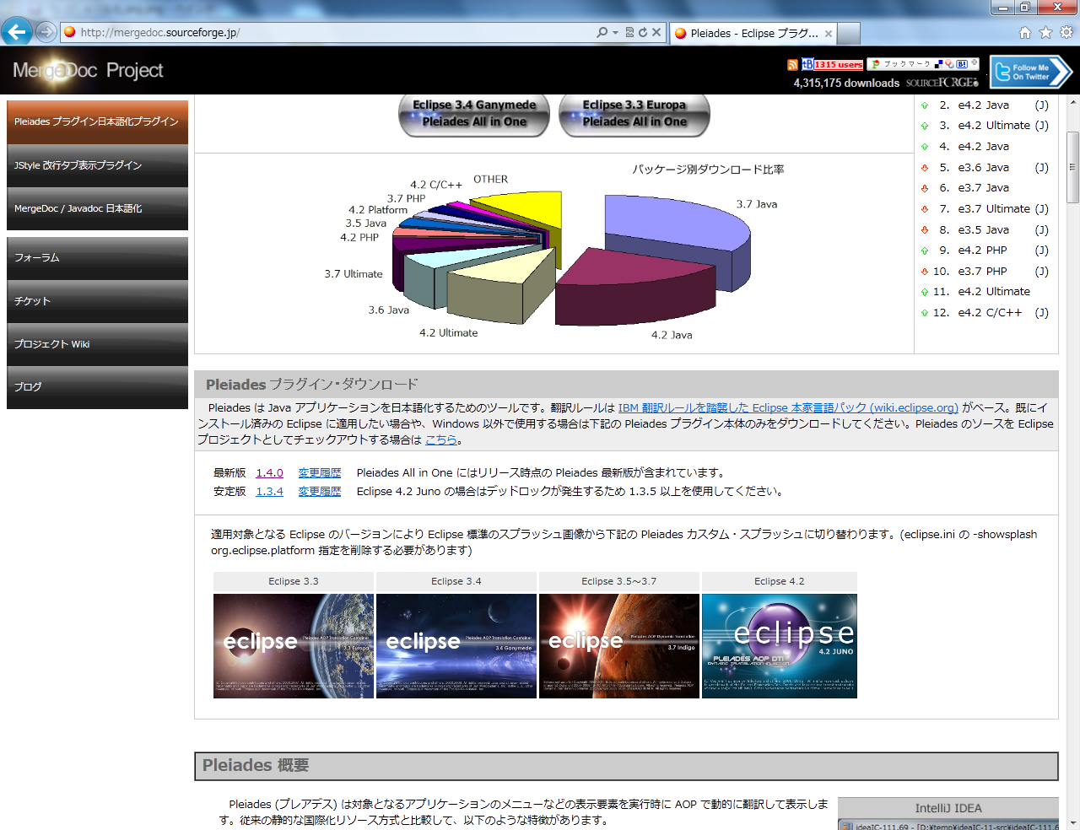Open browser Tools gear icon

[x=1066, y=32]
